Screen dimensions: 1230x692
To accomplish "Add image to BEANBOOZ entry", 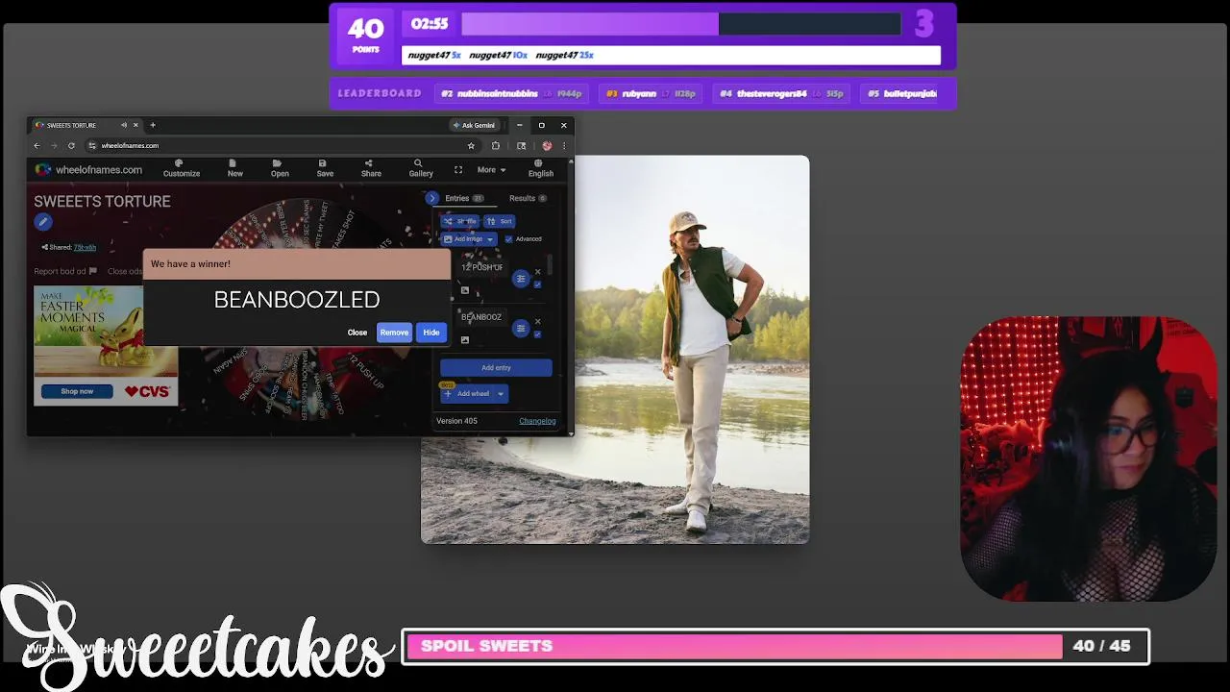I will (x=465, y=340).
